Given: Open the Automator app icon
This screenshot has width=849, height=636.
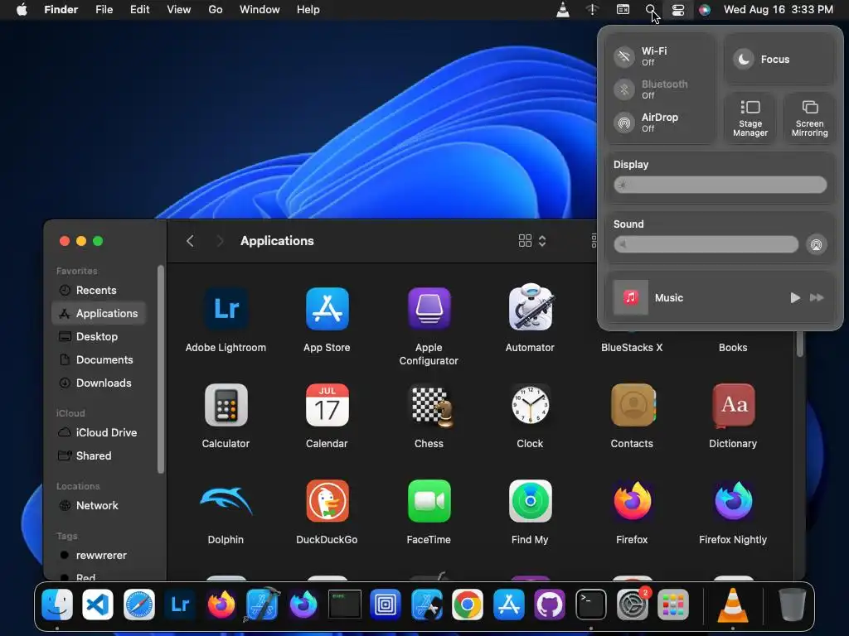Looking at the screenshot, I should pyautogui.click(x=530, y=308).
